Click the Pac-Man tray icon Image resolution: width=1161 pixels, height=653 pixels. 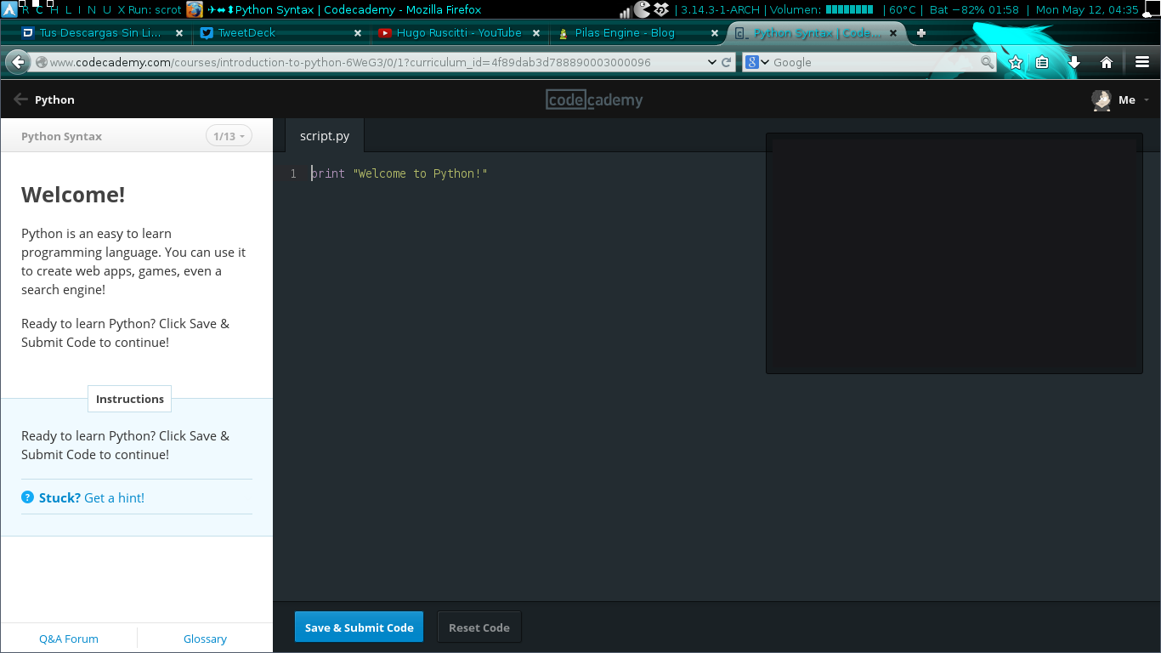642,10
